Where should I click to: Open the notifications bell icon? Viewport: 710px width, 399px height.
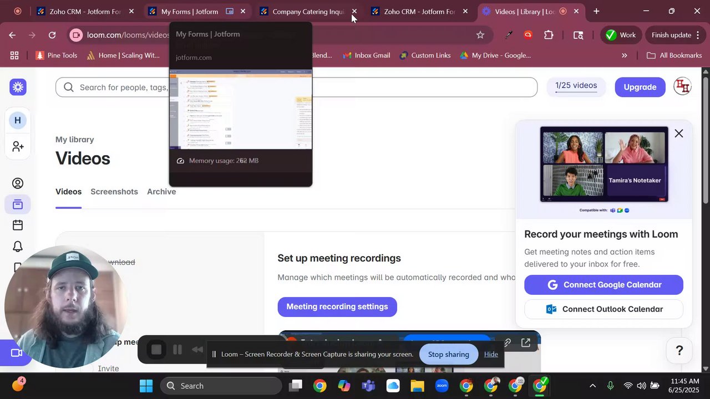pyautogui.click(x=18, y=247)
